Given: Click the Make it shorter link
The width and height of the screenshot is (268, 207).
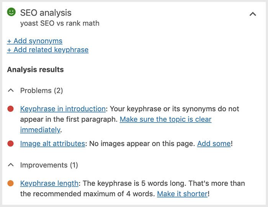Looking at the screenshot, I should pos(182,194).
